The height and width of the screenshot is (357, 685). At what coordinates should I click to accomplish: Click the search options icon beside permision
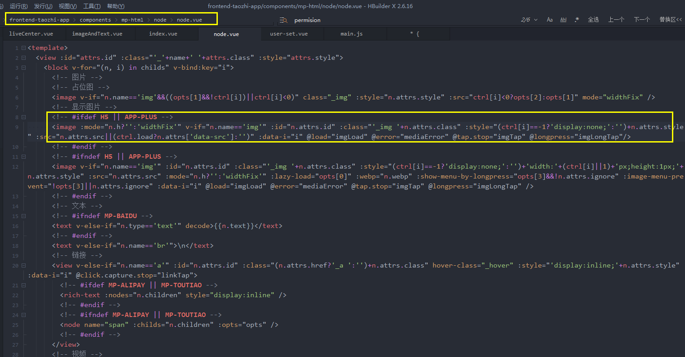click(284, 20)
